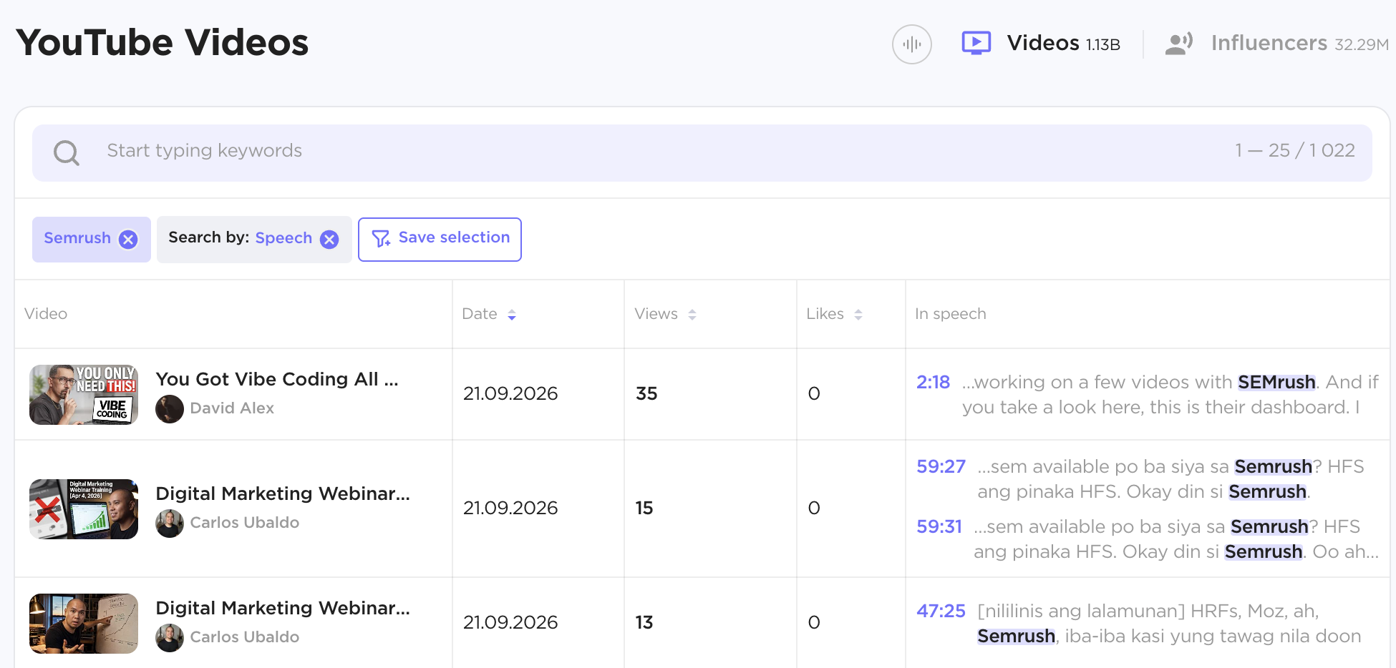The height and width of the screenshot is (668, 1396).
Task: Open the webinar thumbnail with red X
Action: click(x=84, y=509)
